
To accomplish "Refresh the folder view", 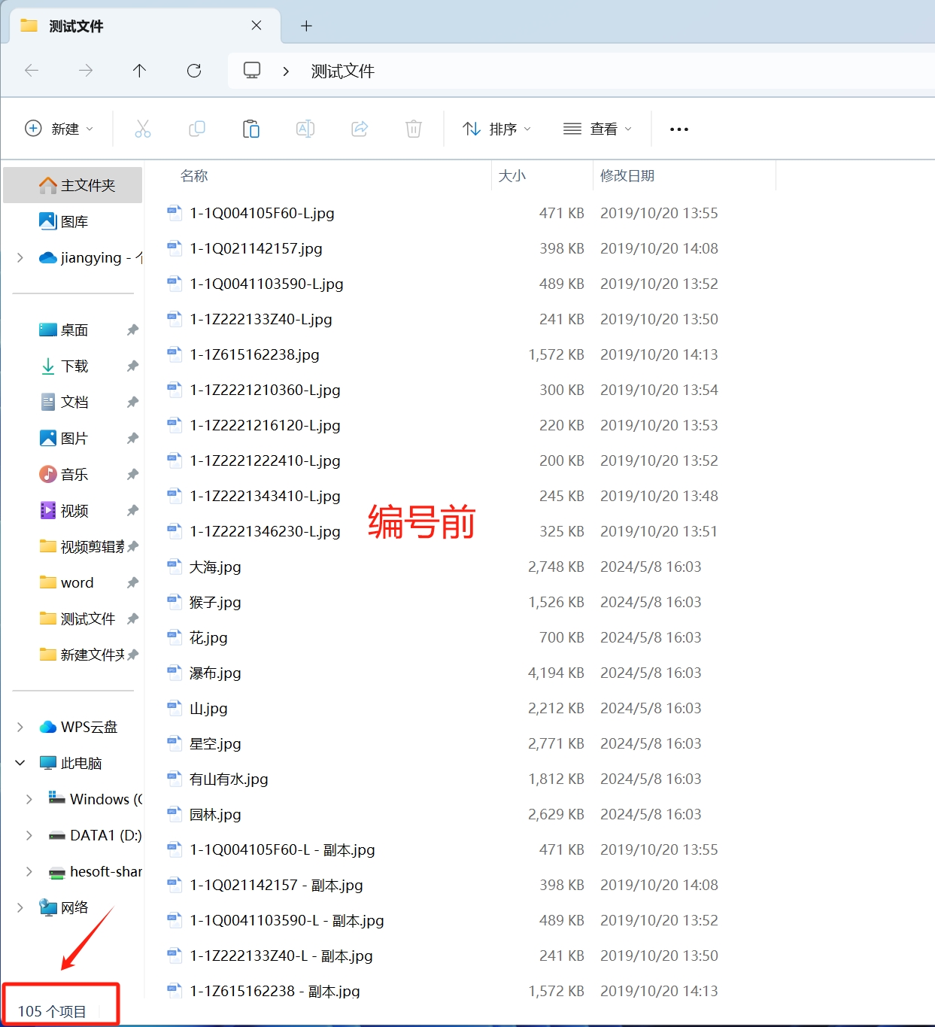I will click(x=194, y=70).
